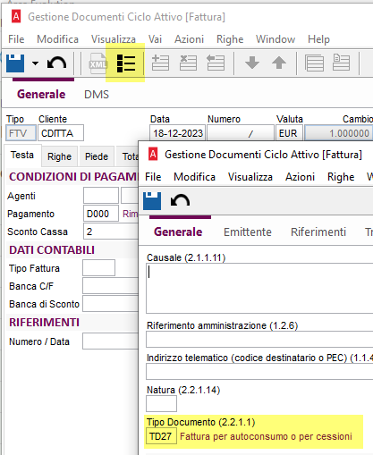Open Visualizza menu in back window
This screenshot has height=455, width=373.
coord(114,39)
